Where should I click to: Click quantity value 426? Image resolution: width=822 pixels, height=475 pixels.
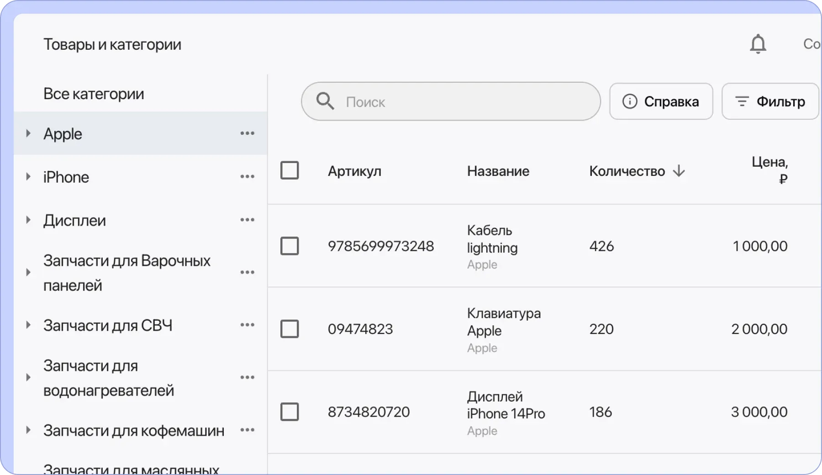pos(601,246)
